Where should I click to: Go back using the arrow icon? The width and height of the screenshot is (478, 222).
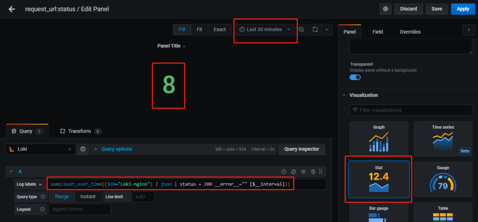tap(12, 9)
